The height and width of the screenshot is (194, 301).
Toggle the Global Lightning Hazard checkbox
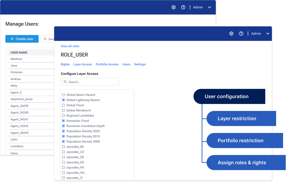tap(63, 100)
